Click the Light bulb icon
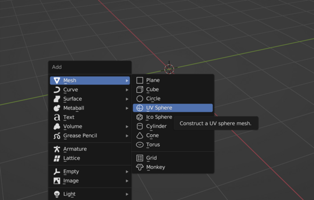 point(57,194)
